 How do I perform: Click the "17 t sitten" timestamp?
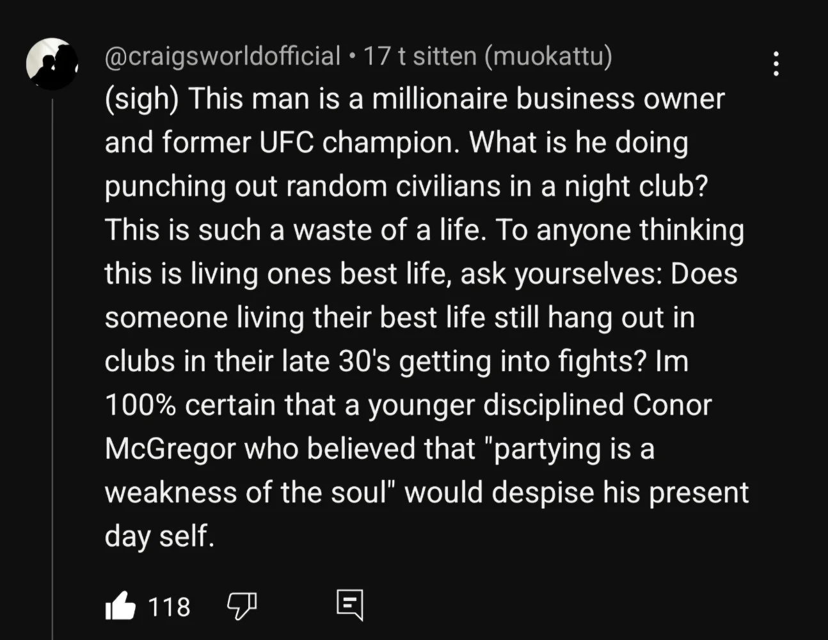[420, 56]
